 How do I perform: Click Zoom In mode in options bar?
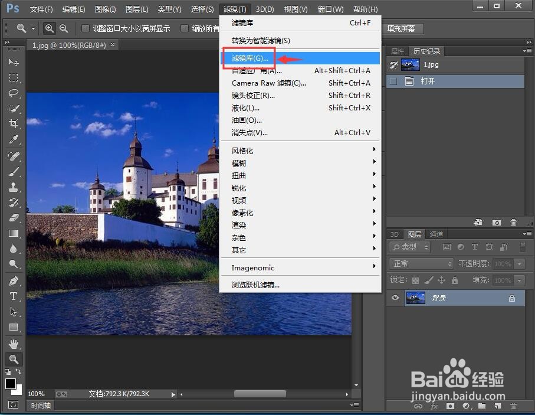tap(50, 28)
